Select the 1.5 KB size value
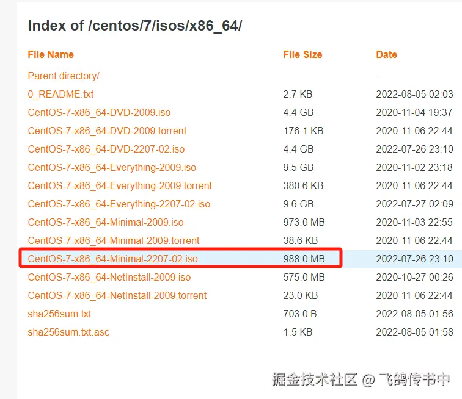 click(x=298, y=332)
